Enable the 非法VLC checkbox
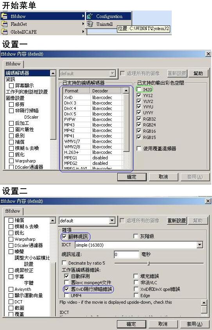 [x=136, y=282]
